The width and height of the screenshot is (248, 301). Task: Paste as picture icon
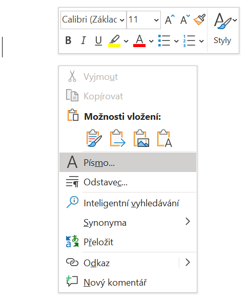click(141, 138)
